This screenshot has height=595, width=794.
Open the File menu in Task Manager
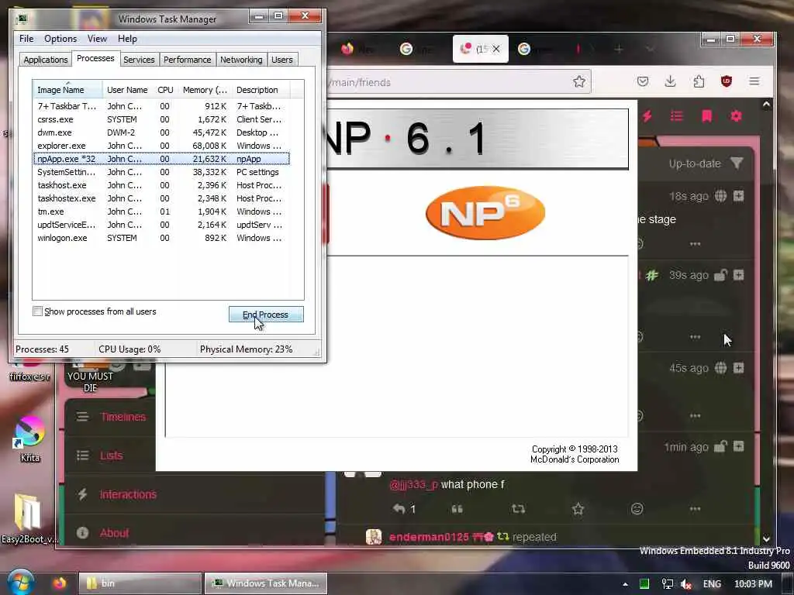pos(26,39)
